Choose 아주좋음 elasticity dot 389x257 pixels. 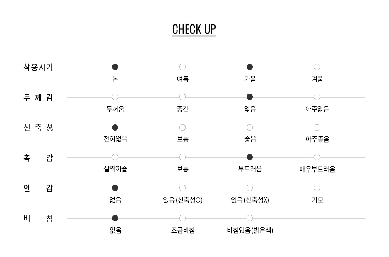(317, 128)
